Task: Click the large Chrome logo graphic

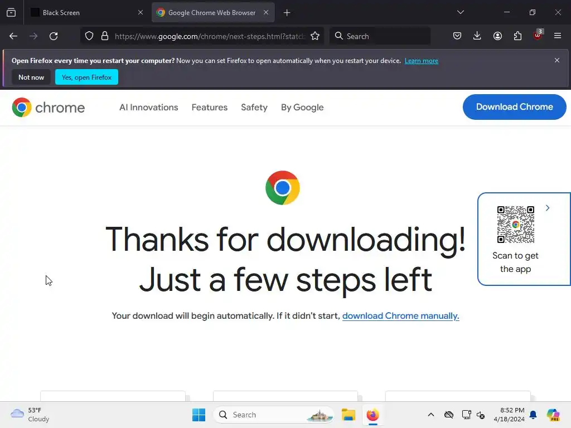Action: pyautogui.click(x=283, y=188)
